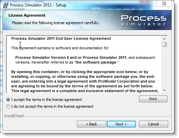179x138 pixels.
Task: Go to previous step with Back button
Action: (92, 124)
